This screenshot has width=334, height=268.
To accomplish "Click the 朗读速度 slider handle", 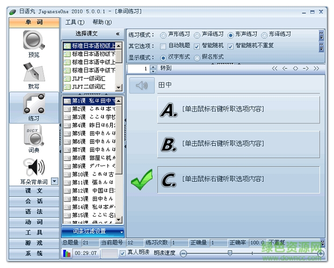I will 230,253.
